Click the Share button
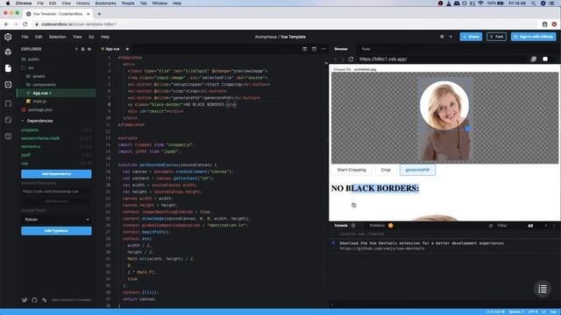This screenshot has width=561, height=315. pyautogui.click(x=471, y=37)
